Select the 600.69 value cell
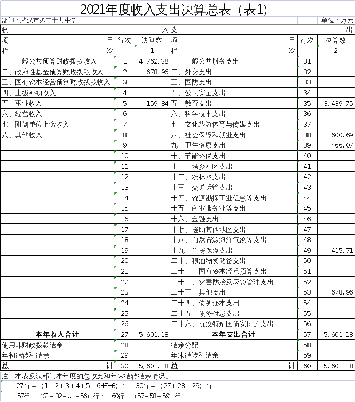Screen dimensions: 355x402 336,135
